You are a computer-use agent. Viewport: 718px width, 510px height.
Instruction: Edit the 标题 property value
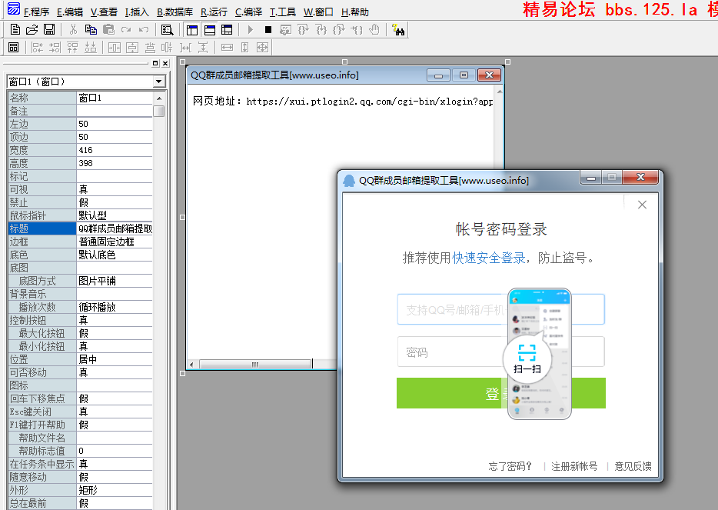(115, 228)
